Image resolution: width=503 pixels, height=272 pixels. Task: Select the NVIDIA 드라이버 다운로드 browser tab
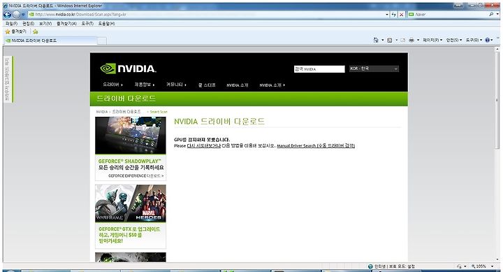click(x=50, y=41)
